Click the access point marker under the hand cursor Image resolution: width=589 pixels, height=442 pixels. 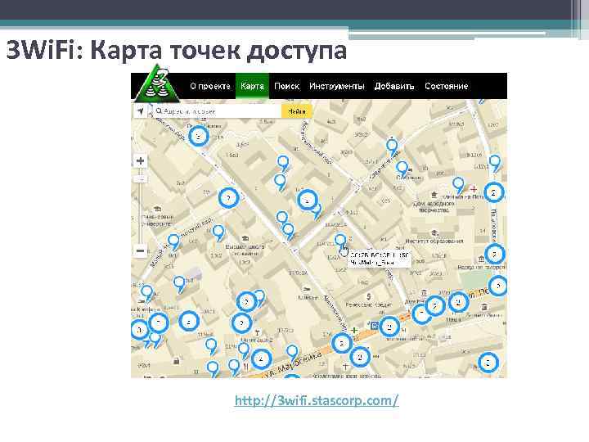340,241
